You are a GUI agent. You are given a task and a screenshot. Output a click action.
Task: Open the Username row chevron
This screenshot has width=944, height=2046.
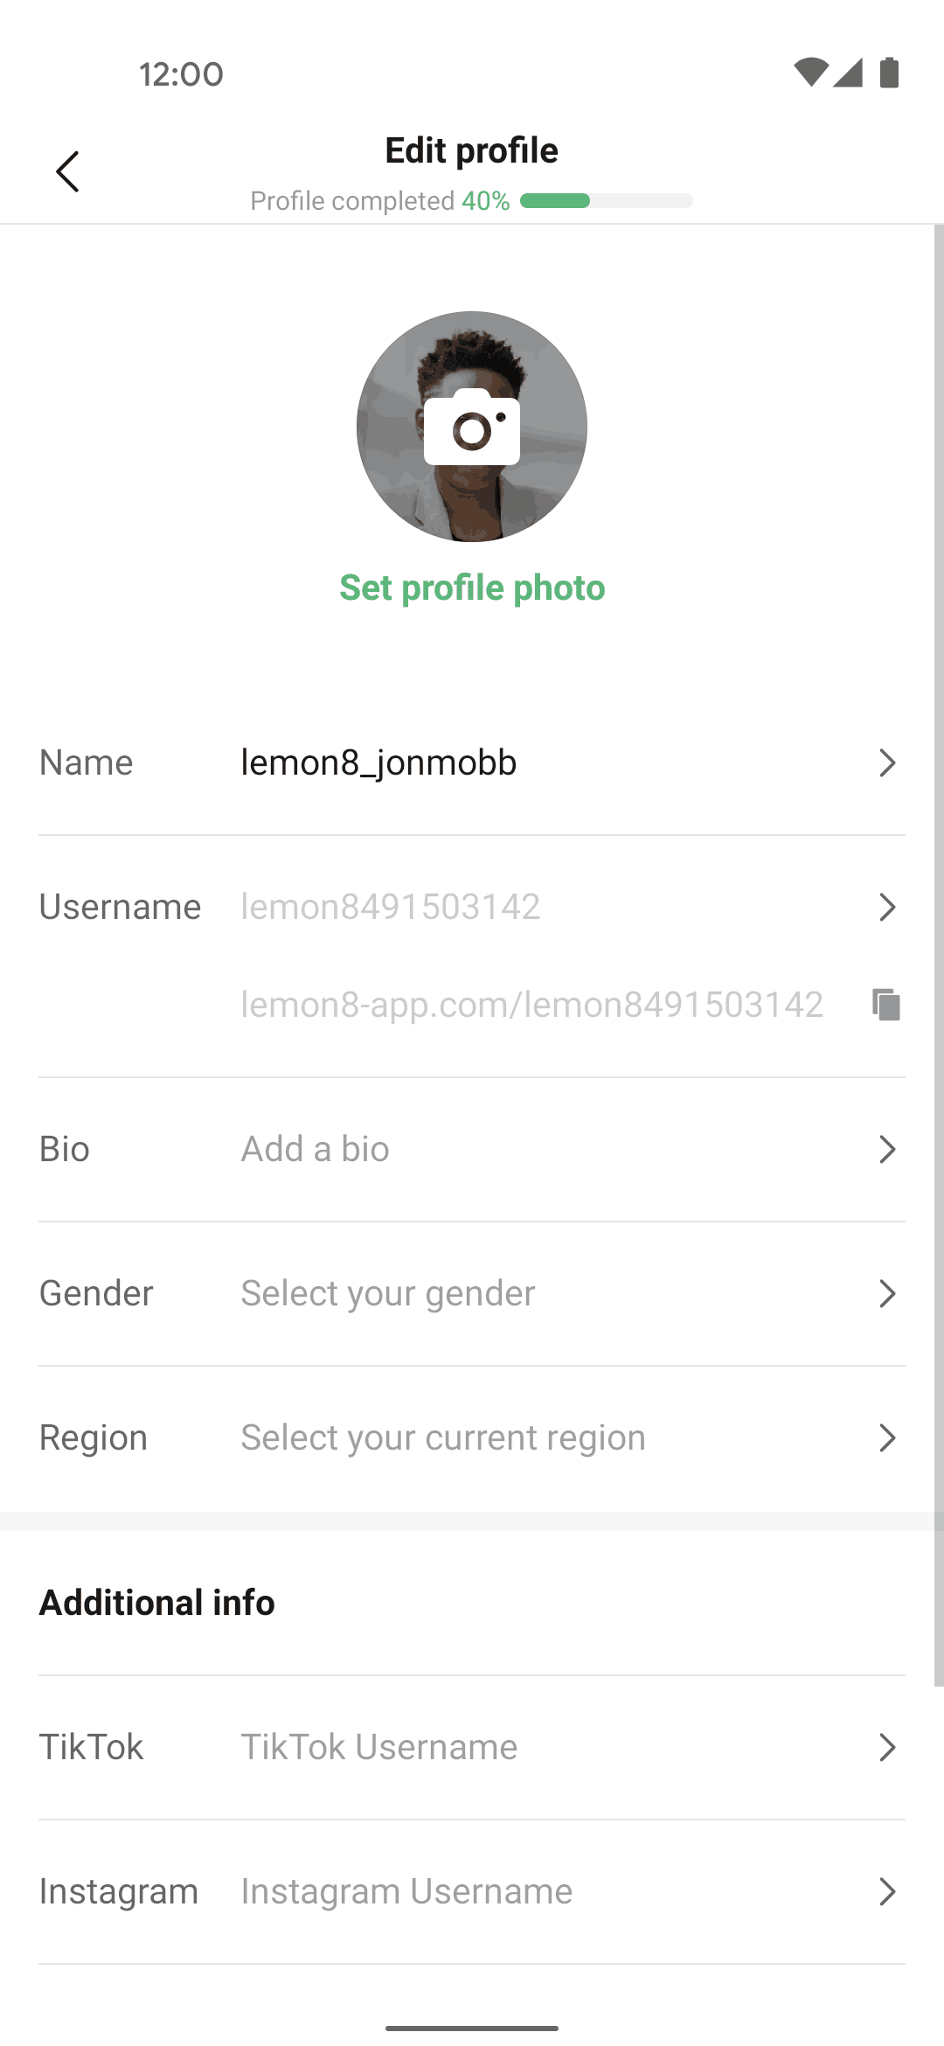pyautogui.click(x=887, y=908)
